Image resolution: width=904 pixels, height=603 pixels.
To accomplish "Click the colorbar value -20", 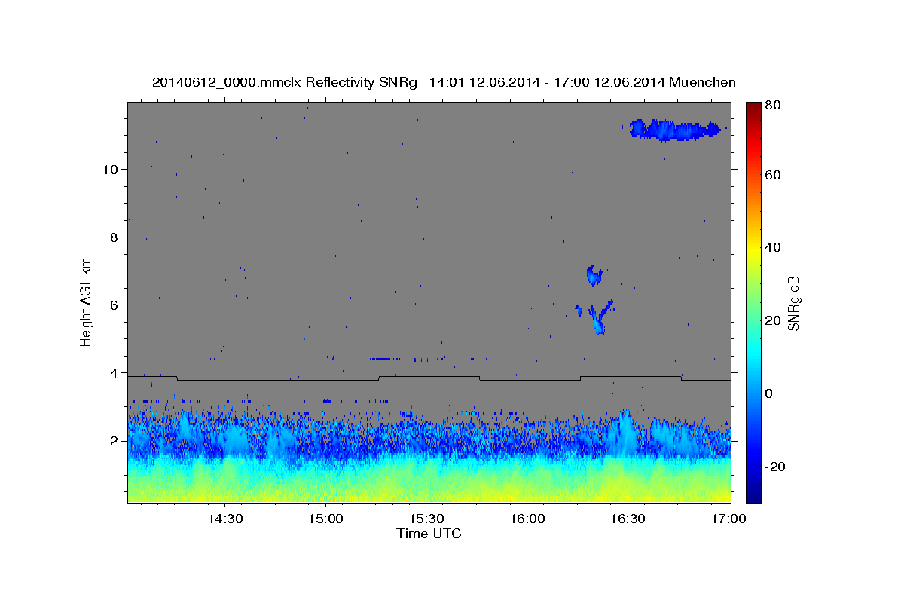I will pyautogui.click(x=777, y=467).
